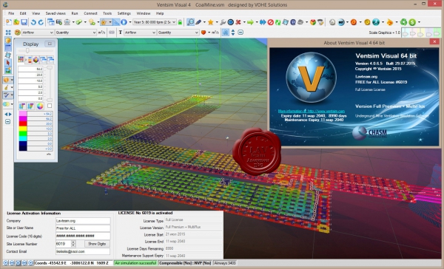
Task: Select the blue pencil draw tool
Action: pyautogui.click(x=198, y=22)
